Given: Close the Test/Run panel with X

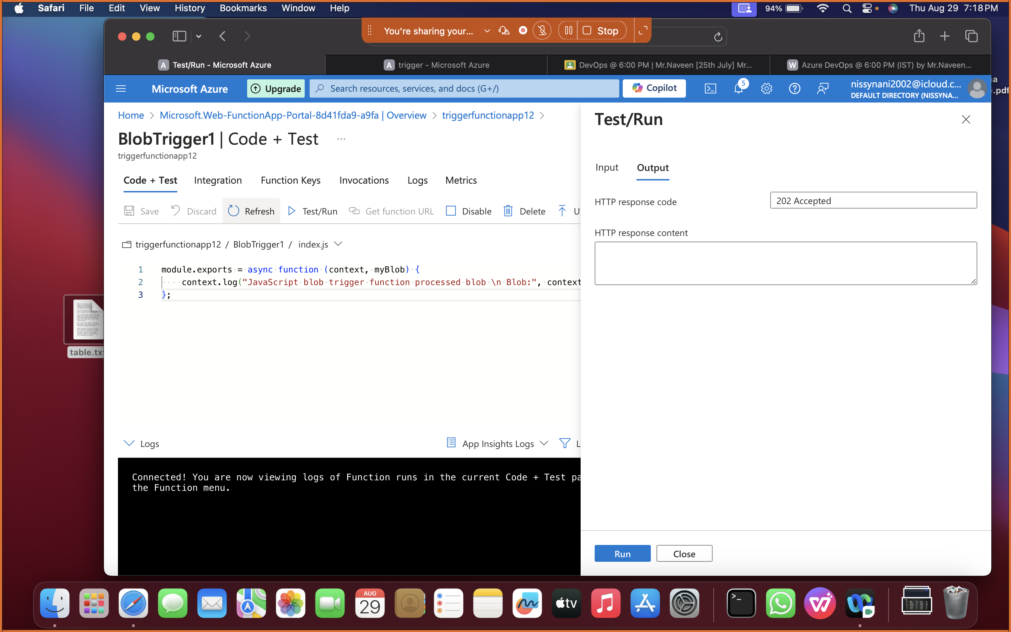Looking at the screenshot, I should (965, 119).
